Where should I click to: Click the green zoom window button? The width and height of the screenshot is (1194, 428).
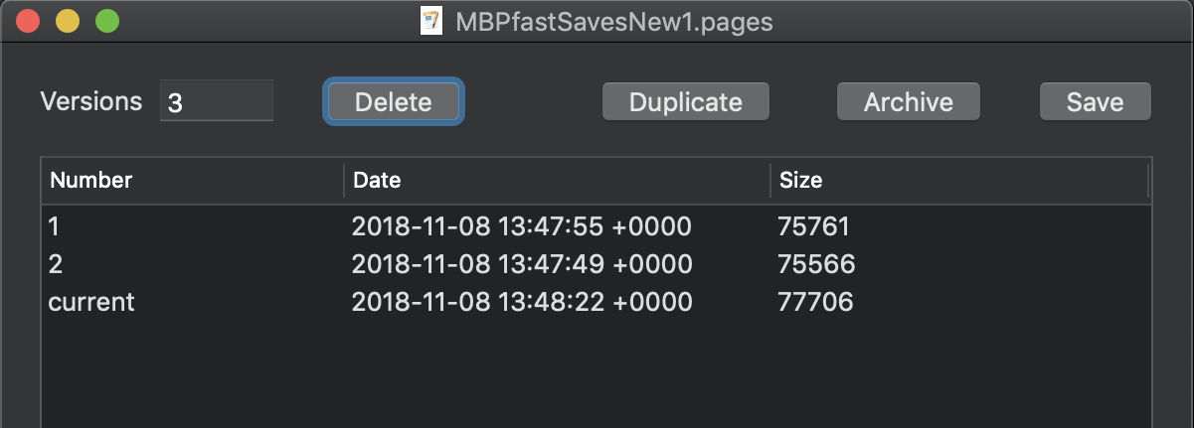[x=106, y=21]
